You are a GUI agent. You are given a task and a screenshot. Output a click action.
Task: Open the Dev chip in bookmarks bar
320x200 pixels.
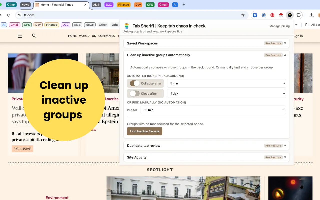coord(38,25)
